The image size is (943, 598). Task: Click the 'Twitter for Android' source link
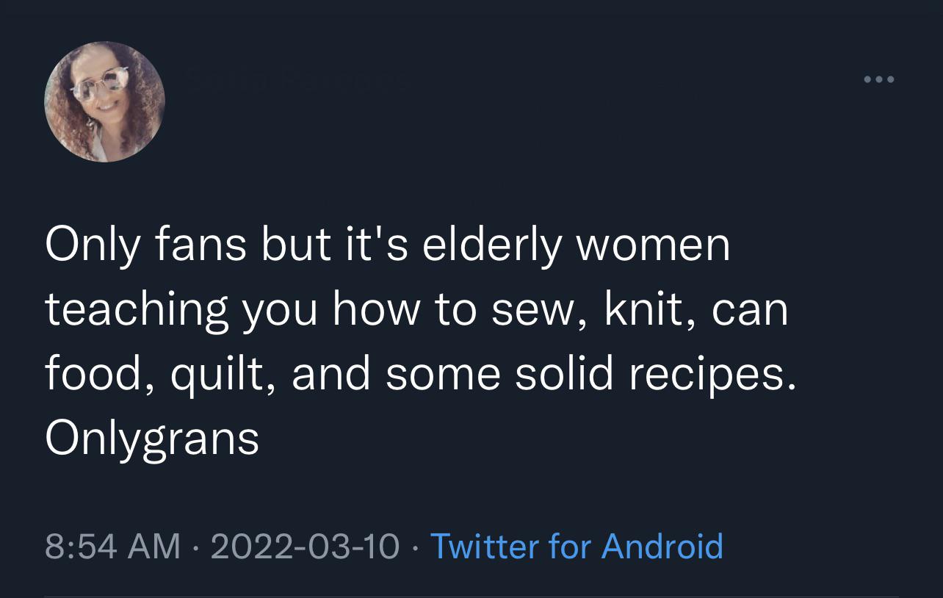(577, 546)
